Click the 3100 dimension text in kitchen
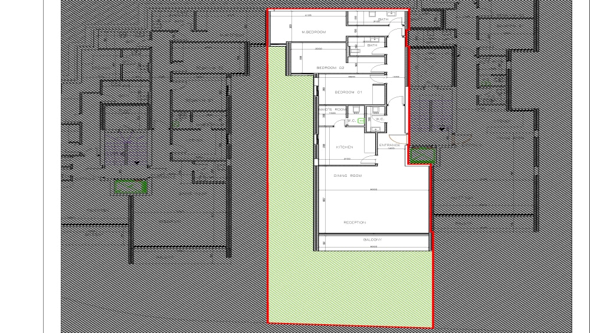590x333 pixels. [347, 159]
